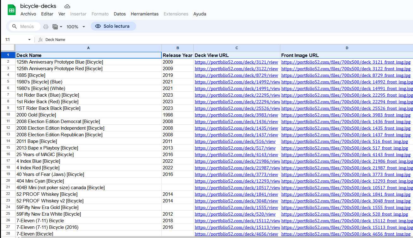Select cell 2008 Election Edition Republican
This screenshot has width=413, height=238.
(x=88, y=135)
